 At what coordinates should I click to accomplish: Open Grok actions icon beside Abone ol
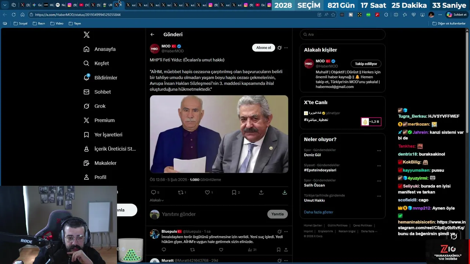tap(279, 48)
